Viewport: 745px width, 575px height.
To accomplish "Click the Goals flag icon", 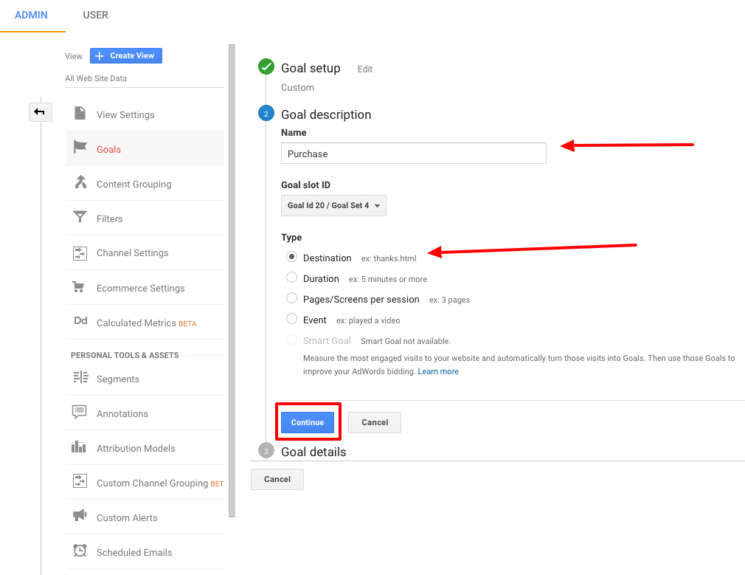I will (x=80, y=147).
